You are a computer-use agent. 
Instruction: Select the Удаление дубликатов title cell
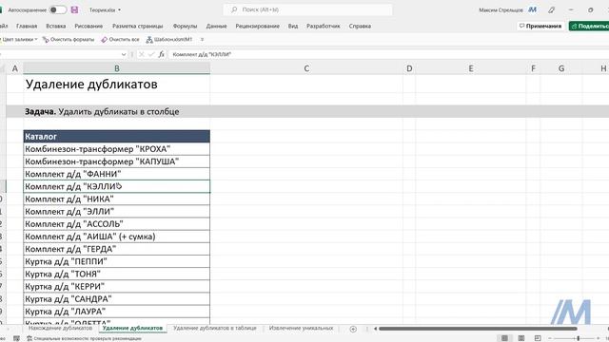116,85
